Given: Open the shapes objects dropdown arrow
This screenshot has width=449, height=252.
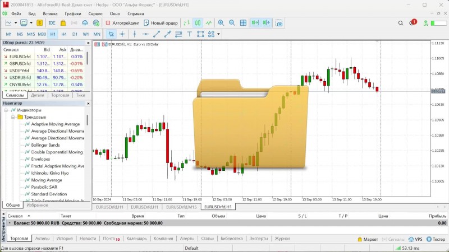Looking at the screenshot, I should point(218,34).
